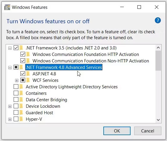Collapse .NET Framework 4.8 Advanced Services node
167x141 pixels.
pyautogui.click(x=10, y=67)
